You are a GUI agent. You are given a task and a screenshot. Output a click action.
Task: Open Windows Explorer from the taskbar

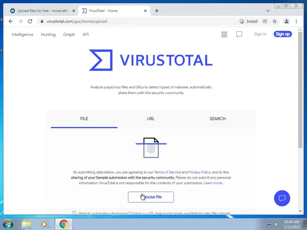coord(27,224)
